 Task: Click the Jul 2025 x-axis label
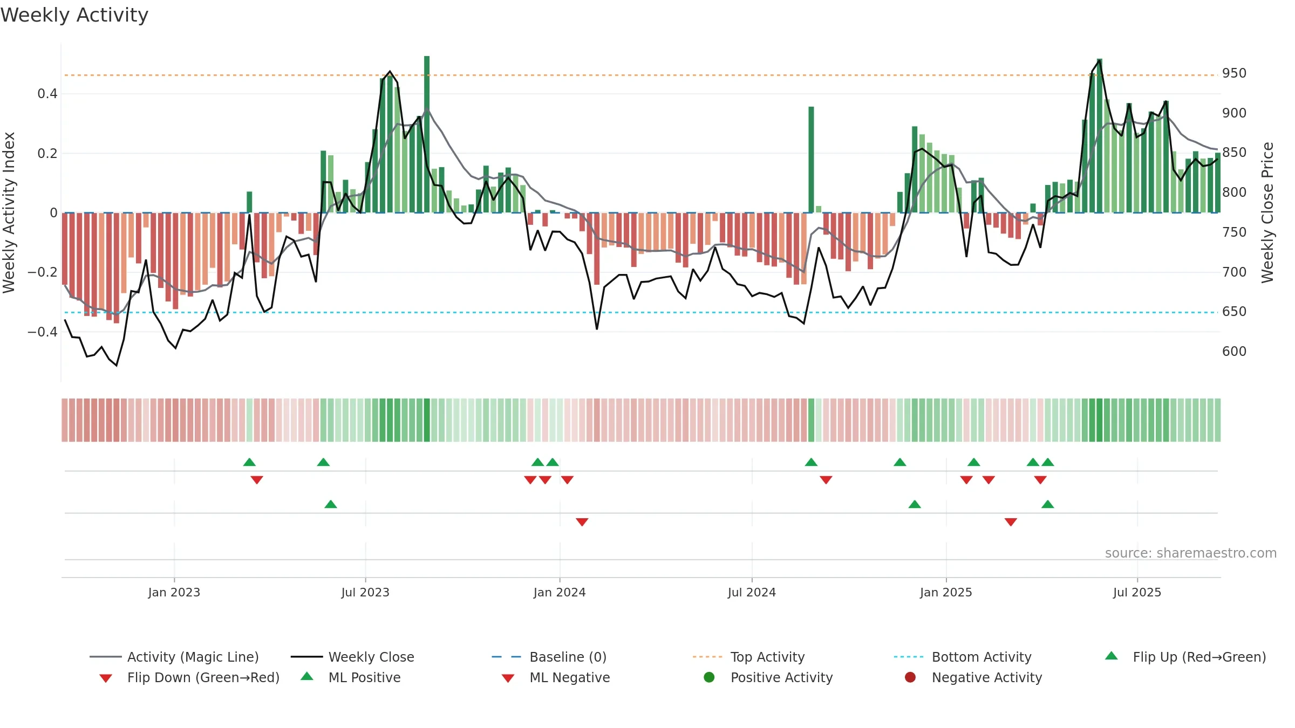click(1137, 592)
